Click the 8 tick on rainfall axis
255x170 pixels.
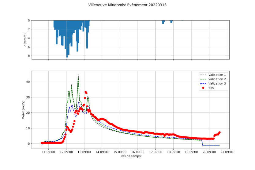click(28, 56)
